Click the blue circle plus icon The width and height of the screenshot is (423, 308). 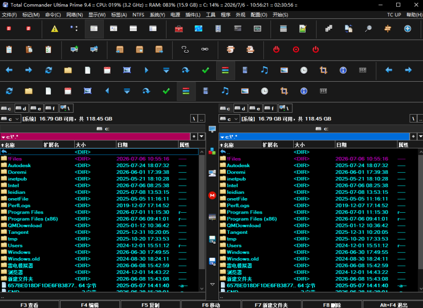click(x=407, y=29)
